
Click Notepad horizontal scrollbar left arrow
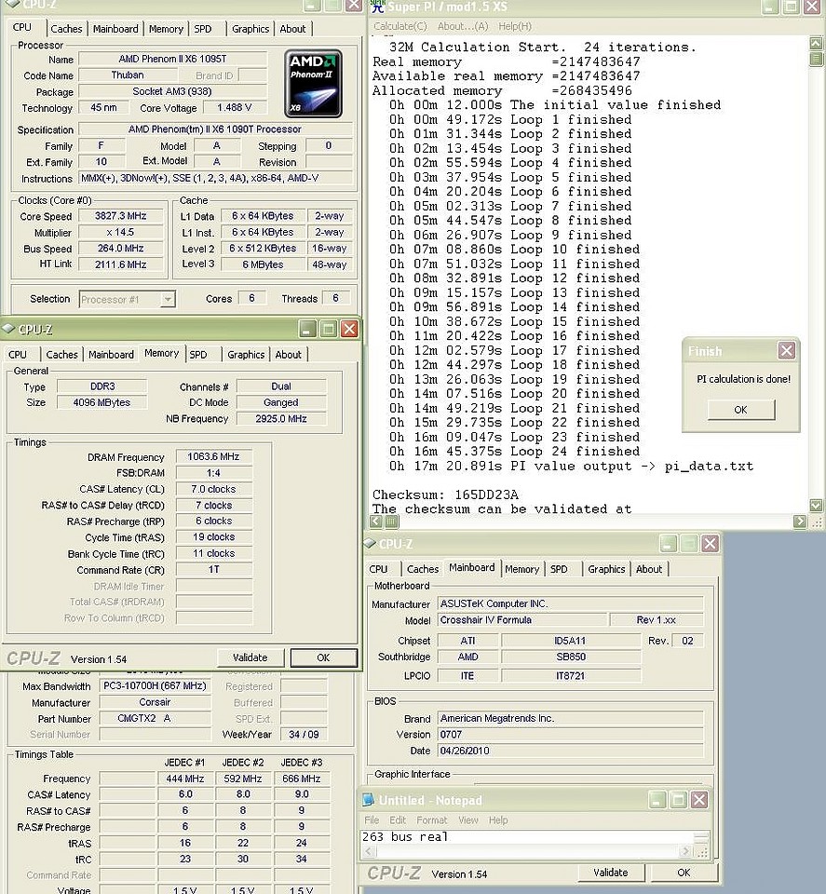[x=370, y=851]
